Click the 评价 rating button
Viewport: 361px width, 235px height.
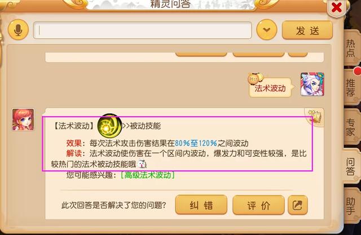[258, 205]
